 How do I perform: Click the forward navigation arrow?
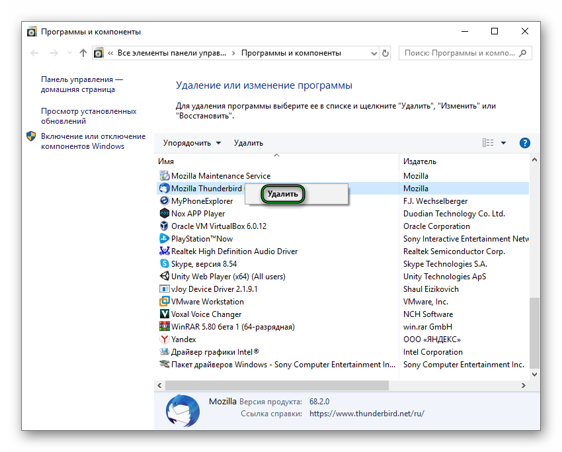tap(54, 53)
